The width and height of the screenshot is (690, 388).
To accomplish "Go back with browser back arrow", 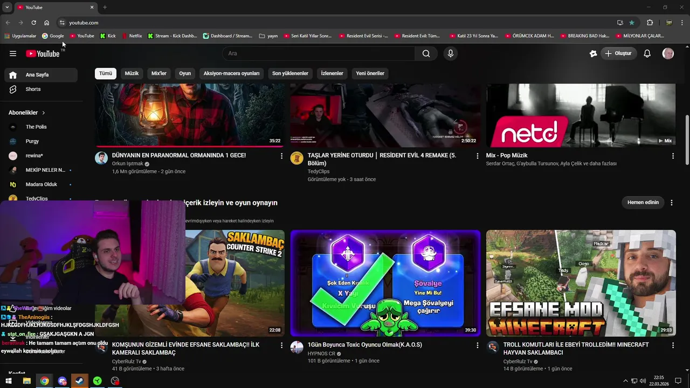I will (x=8, y=23).
